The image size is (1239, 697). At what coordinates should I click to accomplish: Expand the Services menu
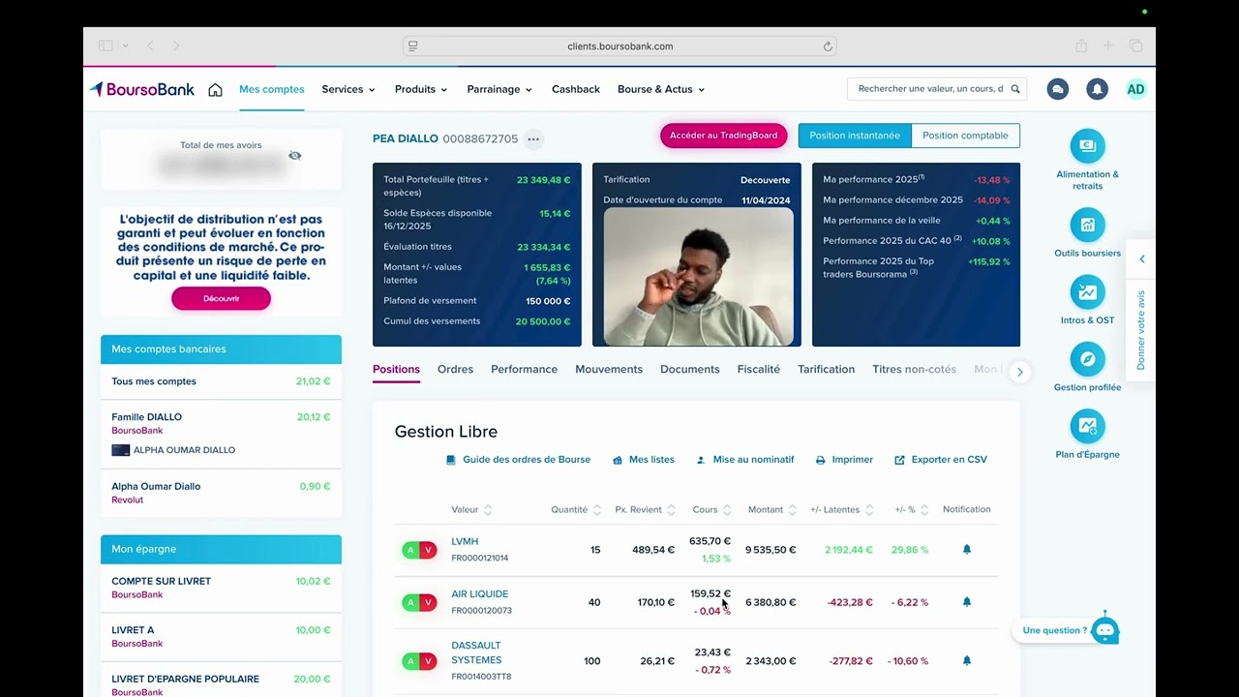point(348,89)
